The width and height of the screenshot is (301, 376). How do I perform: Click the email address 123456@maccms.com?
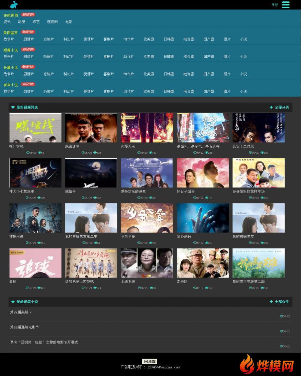164,367
